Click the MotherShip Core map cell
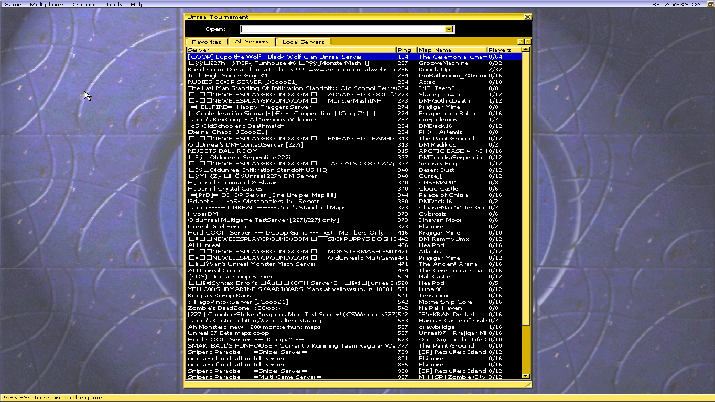Viewport: 715px width, 402px height. (446, 301)
